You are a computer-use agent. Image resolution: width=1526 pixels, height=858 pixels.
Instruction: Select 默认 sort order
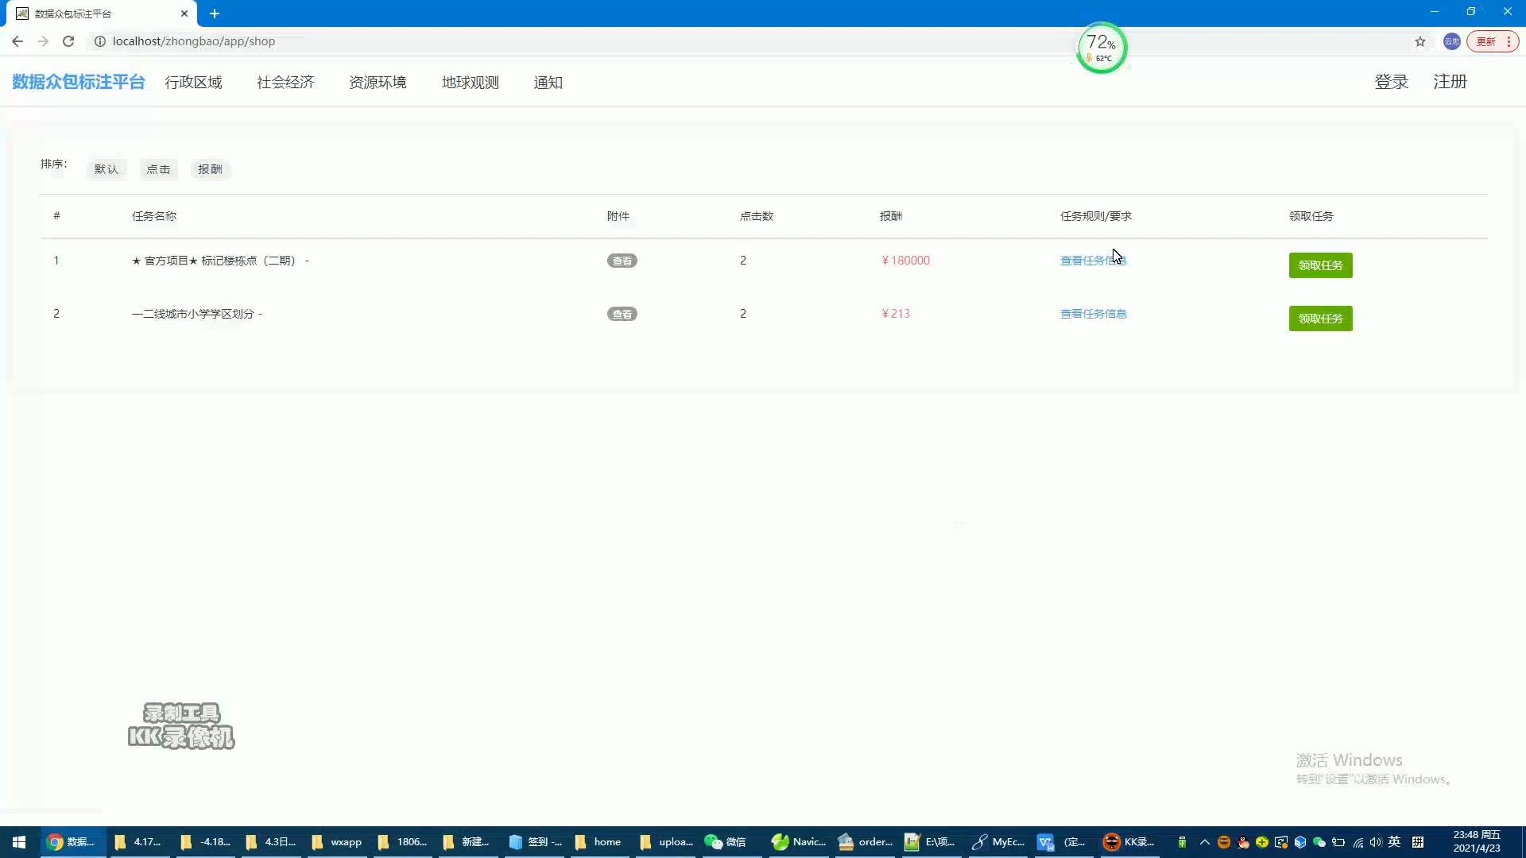tap(106, 169)
